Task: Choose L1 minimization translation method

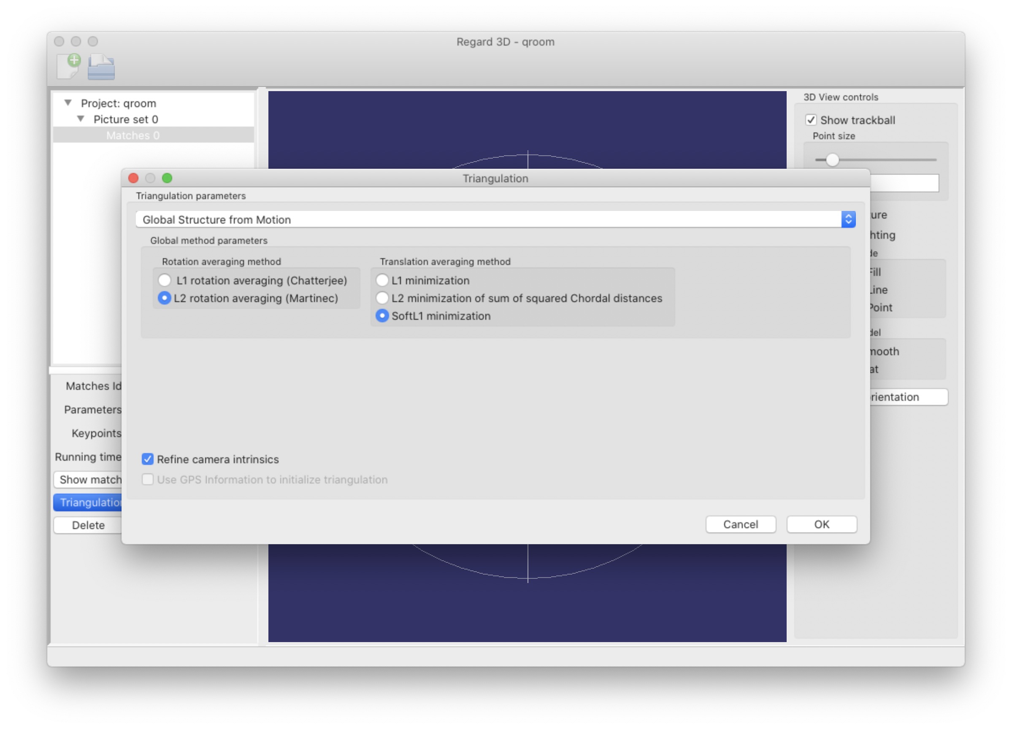Action: [x=382, y=280]
